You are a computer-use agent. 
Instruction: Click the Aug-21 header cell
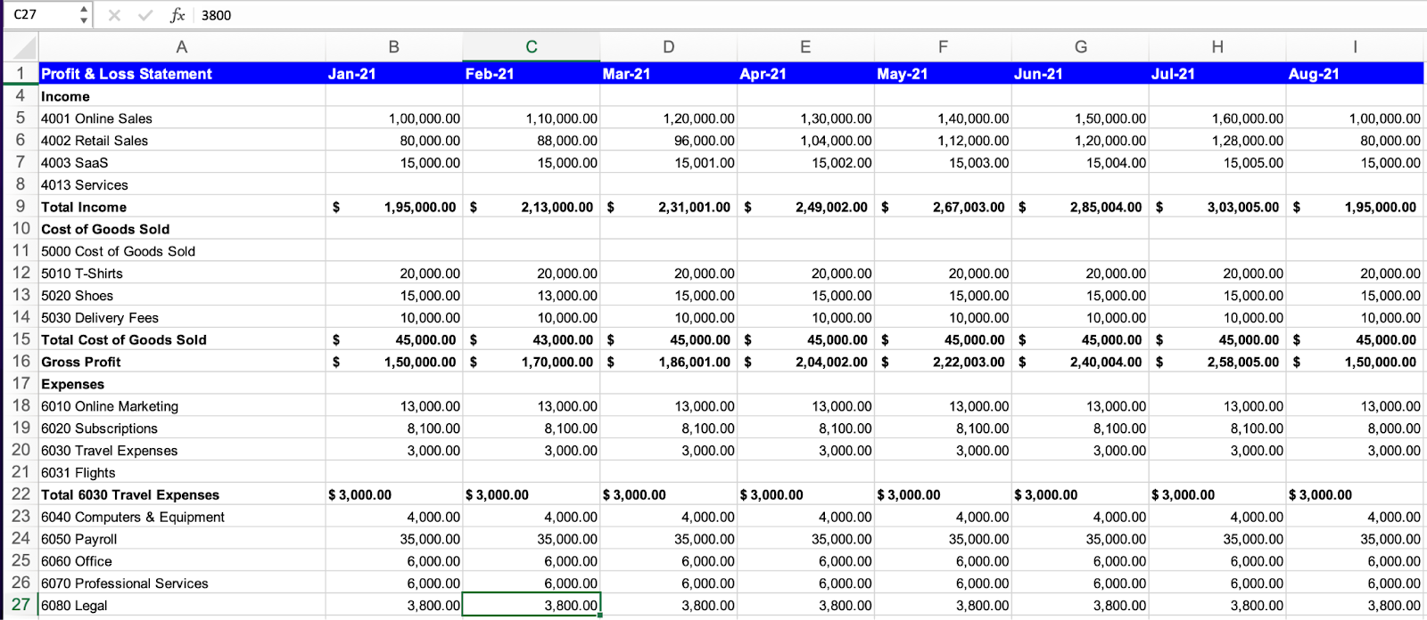point(1356,74)
